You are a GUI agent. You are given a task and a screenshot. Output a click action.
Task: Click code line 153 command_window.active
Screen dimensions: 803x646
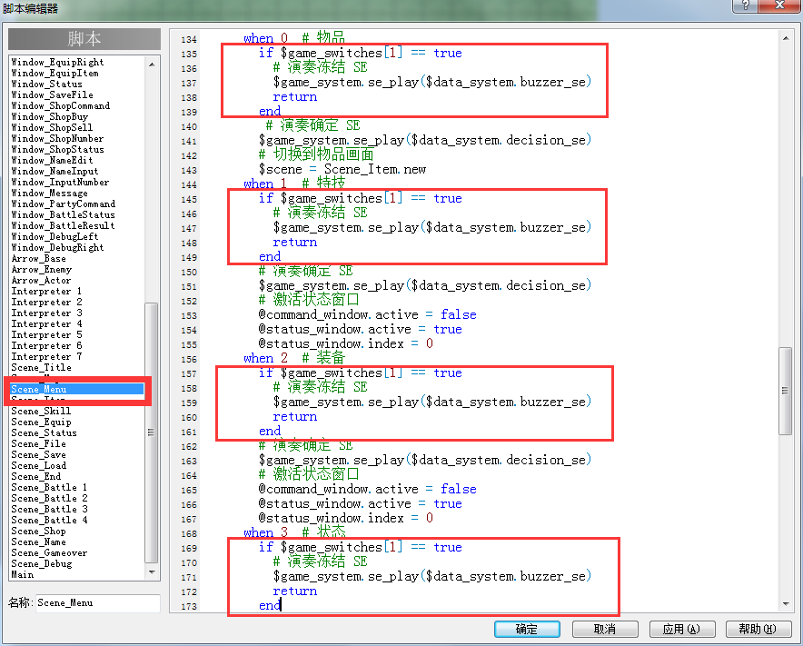pyautogui.click(x=339, y=314)
